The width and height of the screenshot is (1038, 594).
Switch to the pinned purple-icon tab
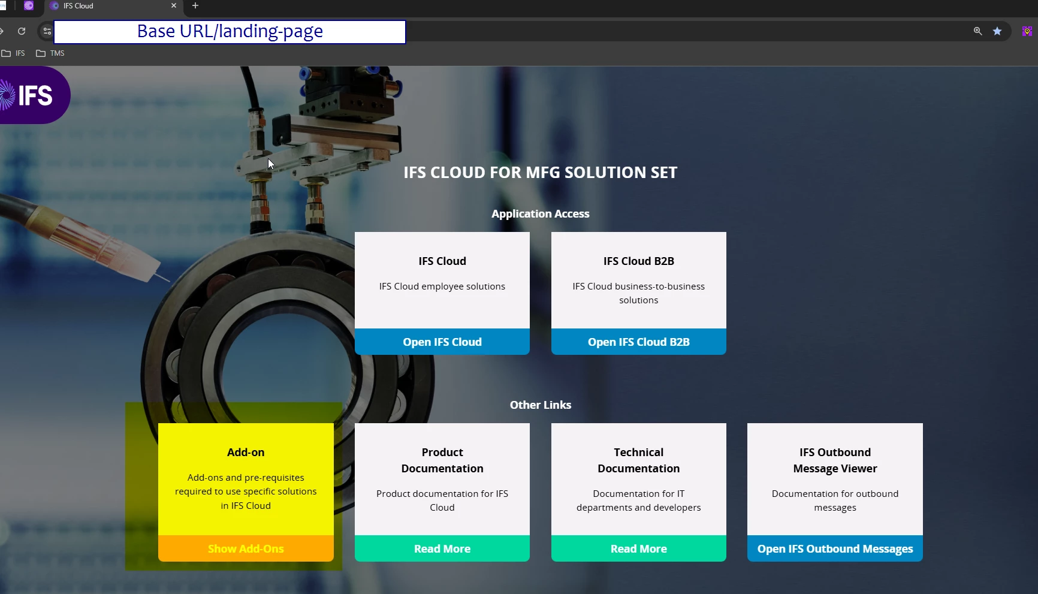click(x=29, y=6)
